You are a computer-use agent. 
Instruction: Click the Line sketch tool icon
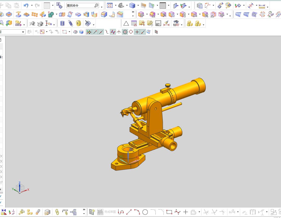tap(129, 212)
